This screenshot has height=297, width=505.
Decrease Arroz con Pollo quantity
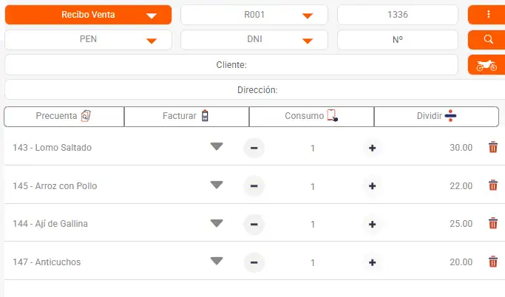[254, 185]
